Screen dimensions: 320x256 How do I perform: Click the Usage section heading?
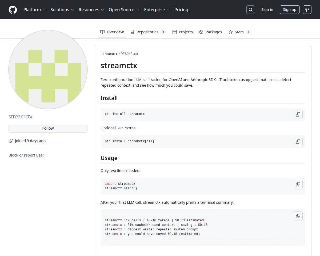[109, 158]
